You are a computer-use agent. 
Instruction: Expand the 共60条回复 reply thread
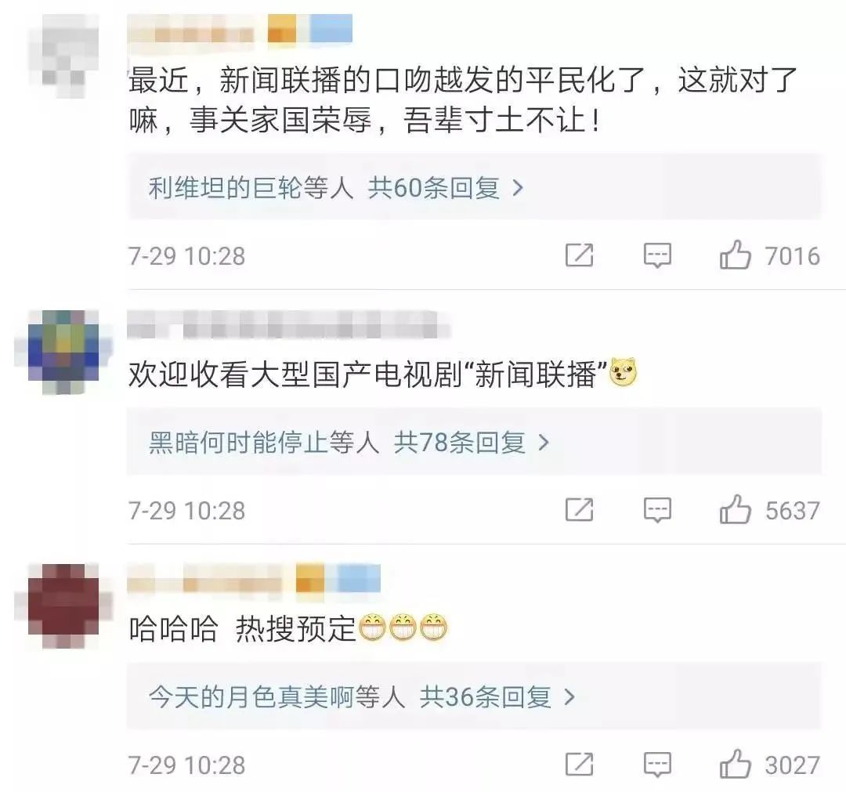[446, 188]
